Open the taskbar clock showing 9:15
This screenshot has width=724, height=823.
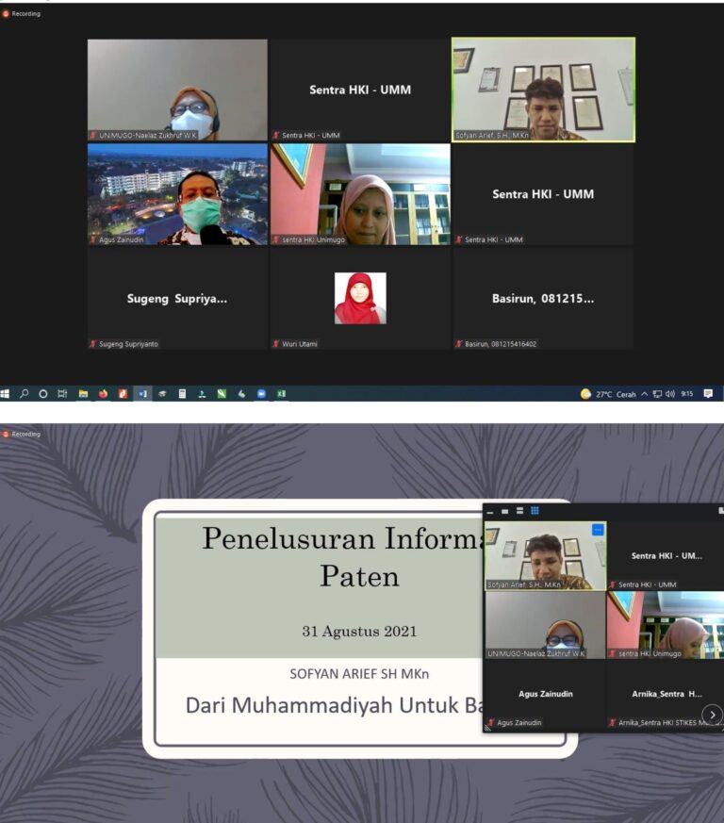[x=686, y=394]
